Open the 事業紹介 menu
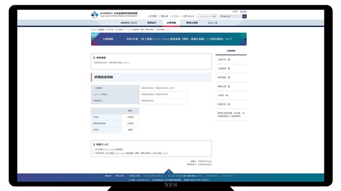 [152, 23]
